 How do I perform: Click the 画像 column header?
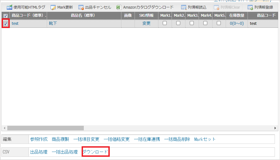[128, 15]
